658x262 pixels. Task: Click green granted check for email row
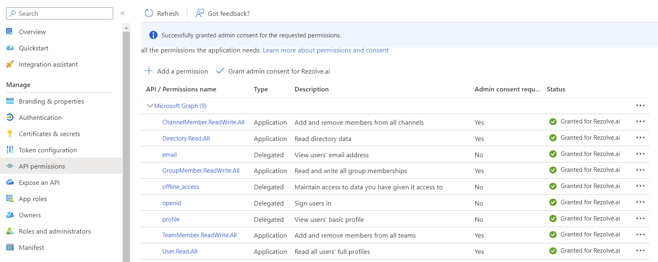(x=553, y=154)
